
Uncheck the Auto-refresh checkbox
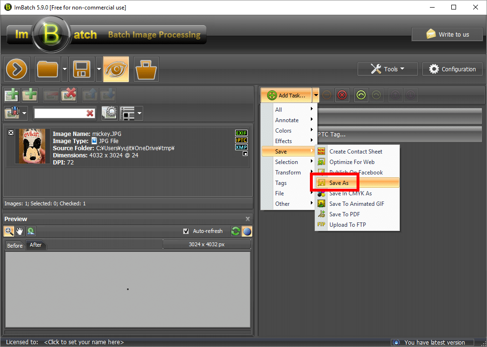(186, 231)
